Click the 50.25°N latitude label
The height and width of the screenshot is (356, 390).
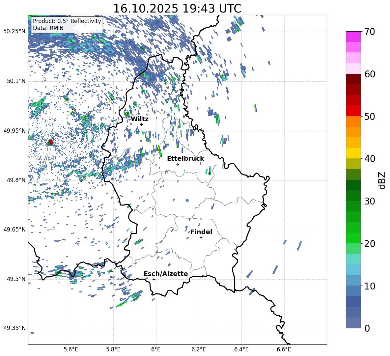click(14, 32)
